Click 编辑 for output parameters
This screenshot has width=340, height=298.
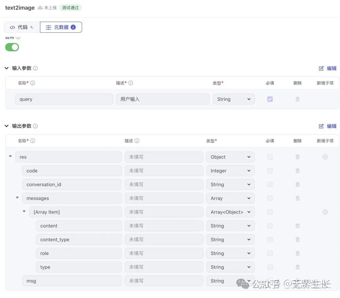pyautogui.click(x=327, y=126)
